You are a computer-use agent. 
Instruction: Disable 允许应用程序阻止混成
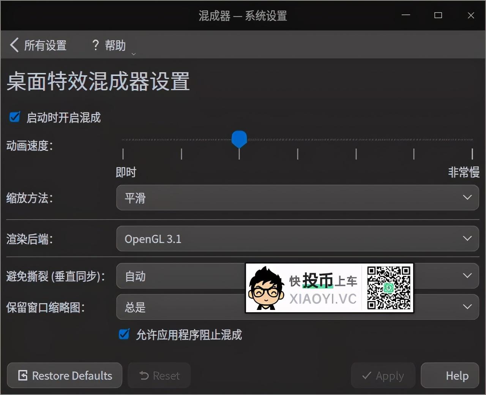(124, 334)
